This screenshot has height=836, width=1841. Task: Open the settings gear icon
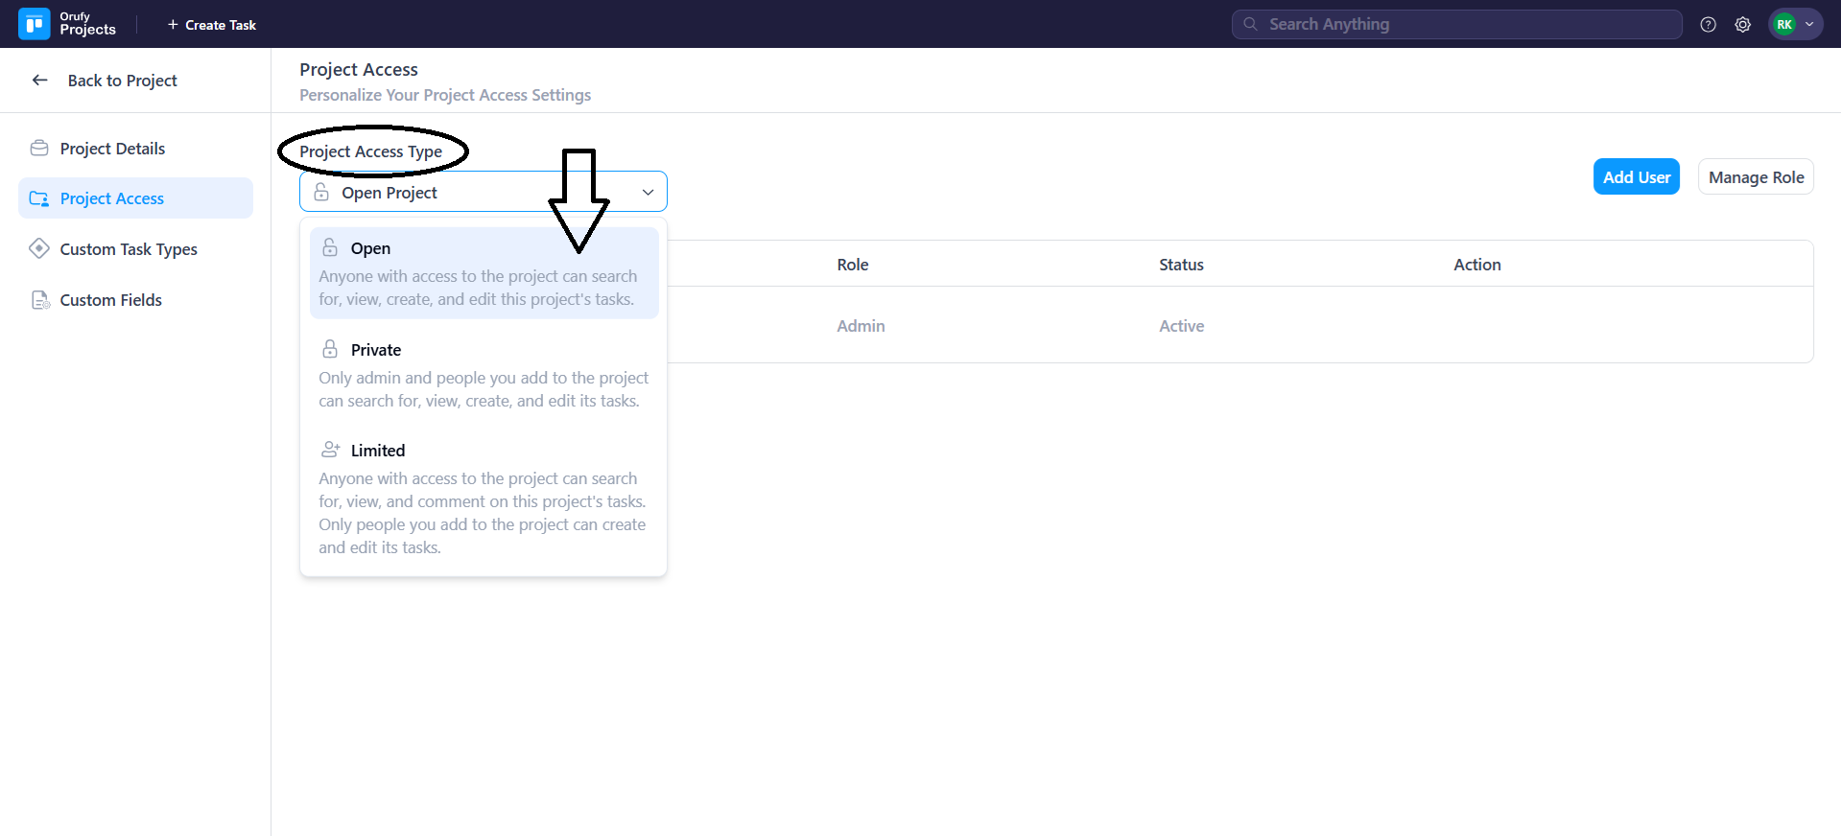pyautogui.click(x=1742, y=25)
